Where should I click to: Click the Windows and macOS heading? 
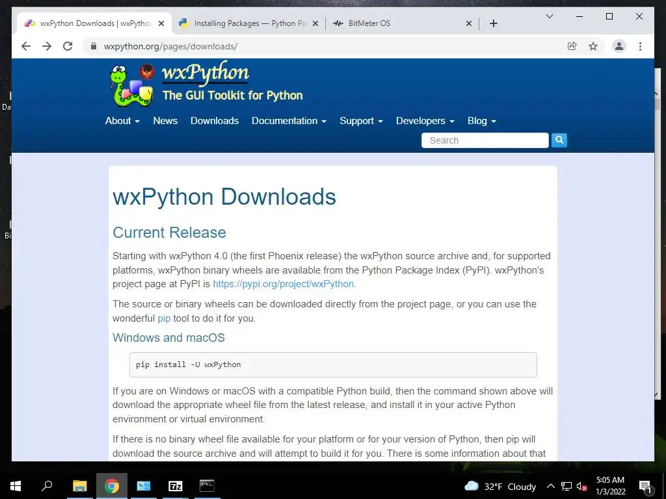[x=168, y=338]
